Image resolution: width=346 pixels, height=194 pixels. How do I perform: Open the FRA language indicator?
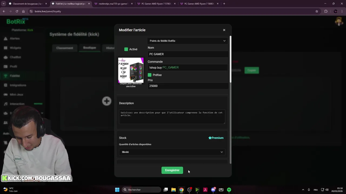(316, 190)
